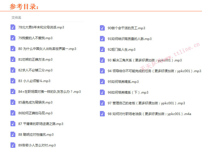Select the icon for 98 如何对付职场老油条 m4a file
This screenshot has width=202, height=148.
click(102, 114)
